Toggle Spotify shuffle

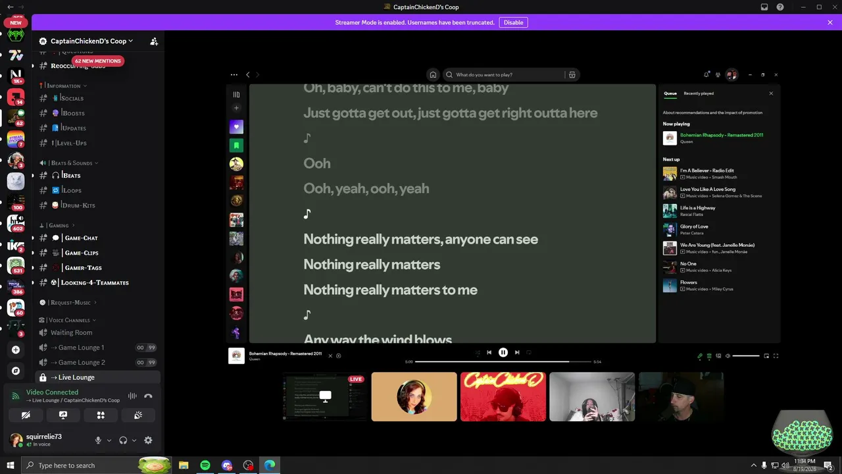coord(478,353)
